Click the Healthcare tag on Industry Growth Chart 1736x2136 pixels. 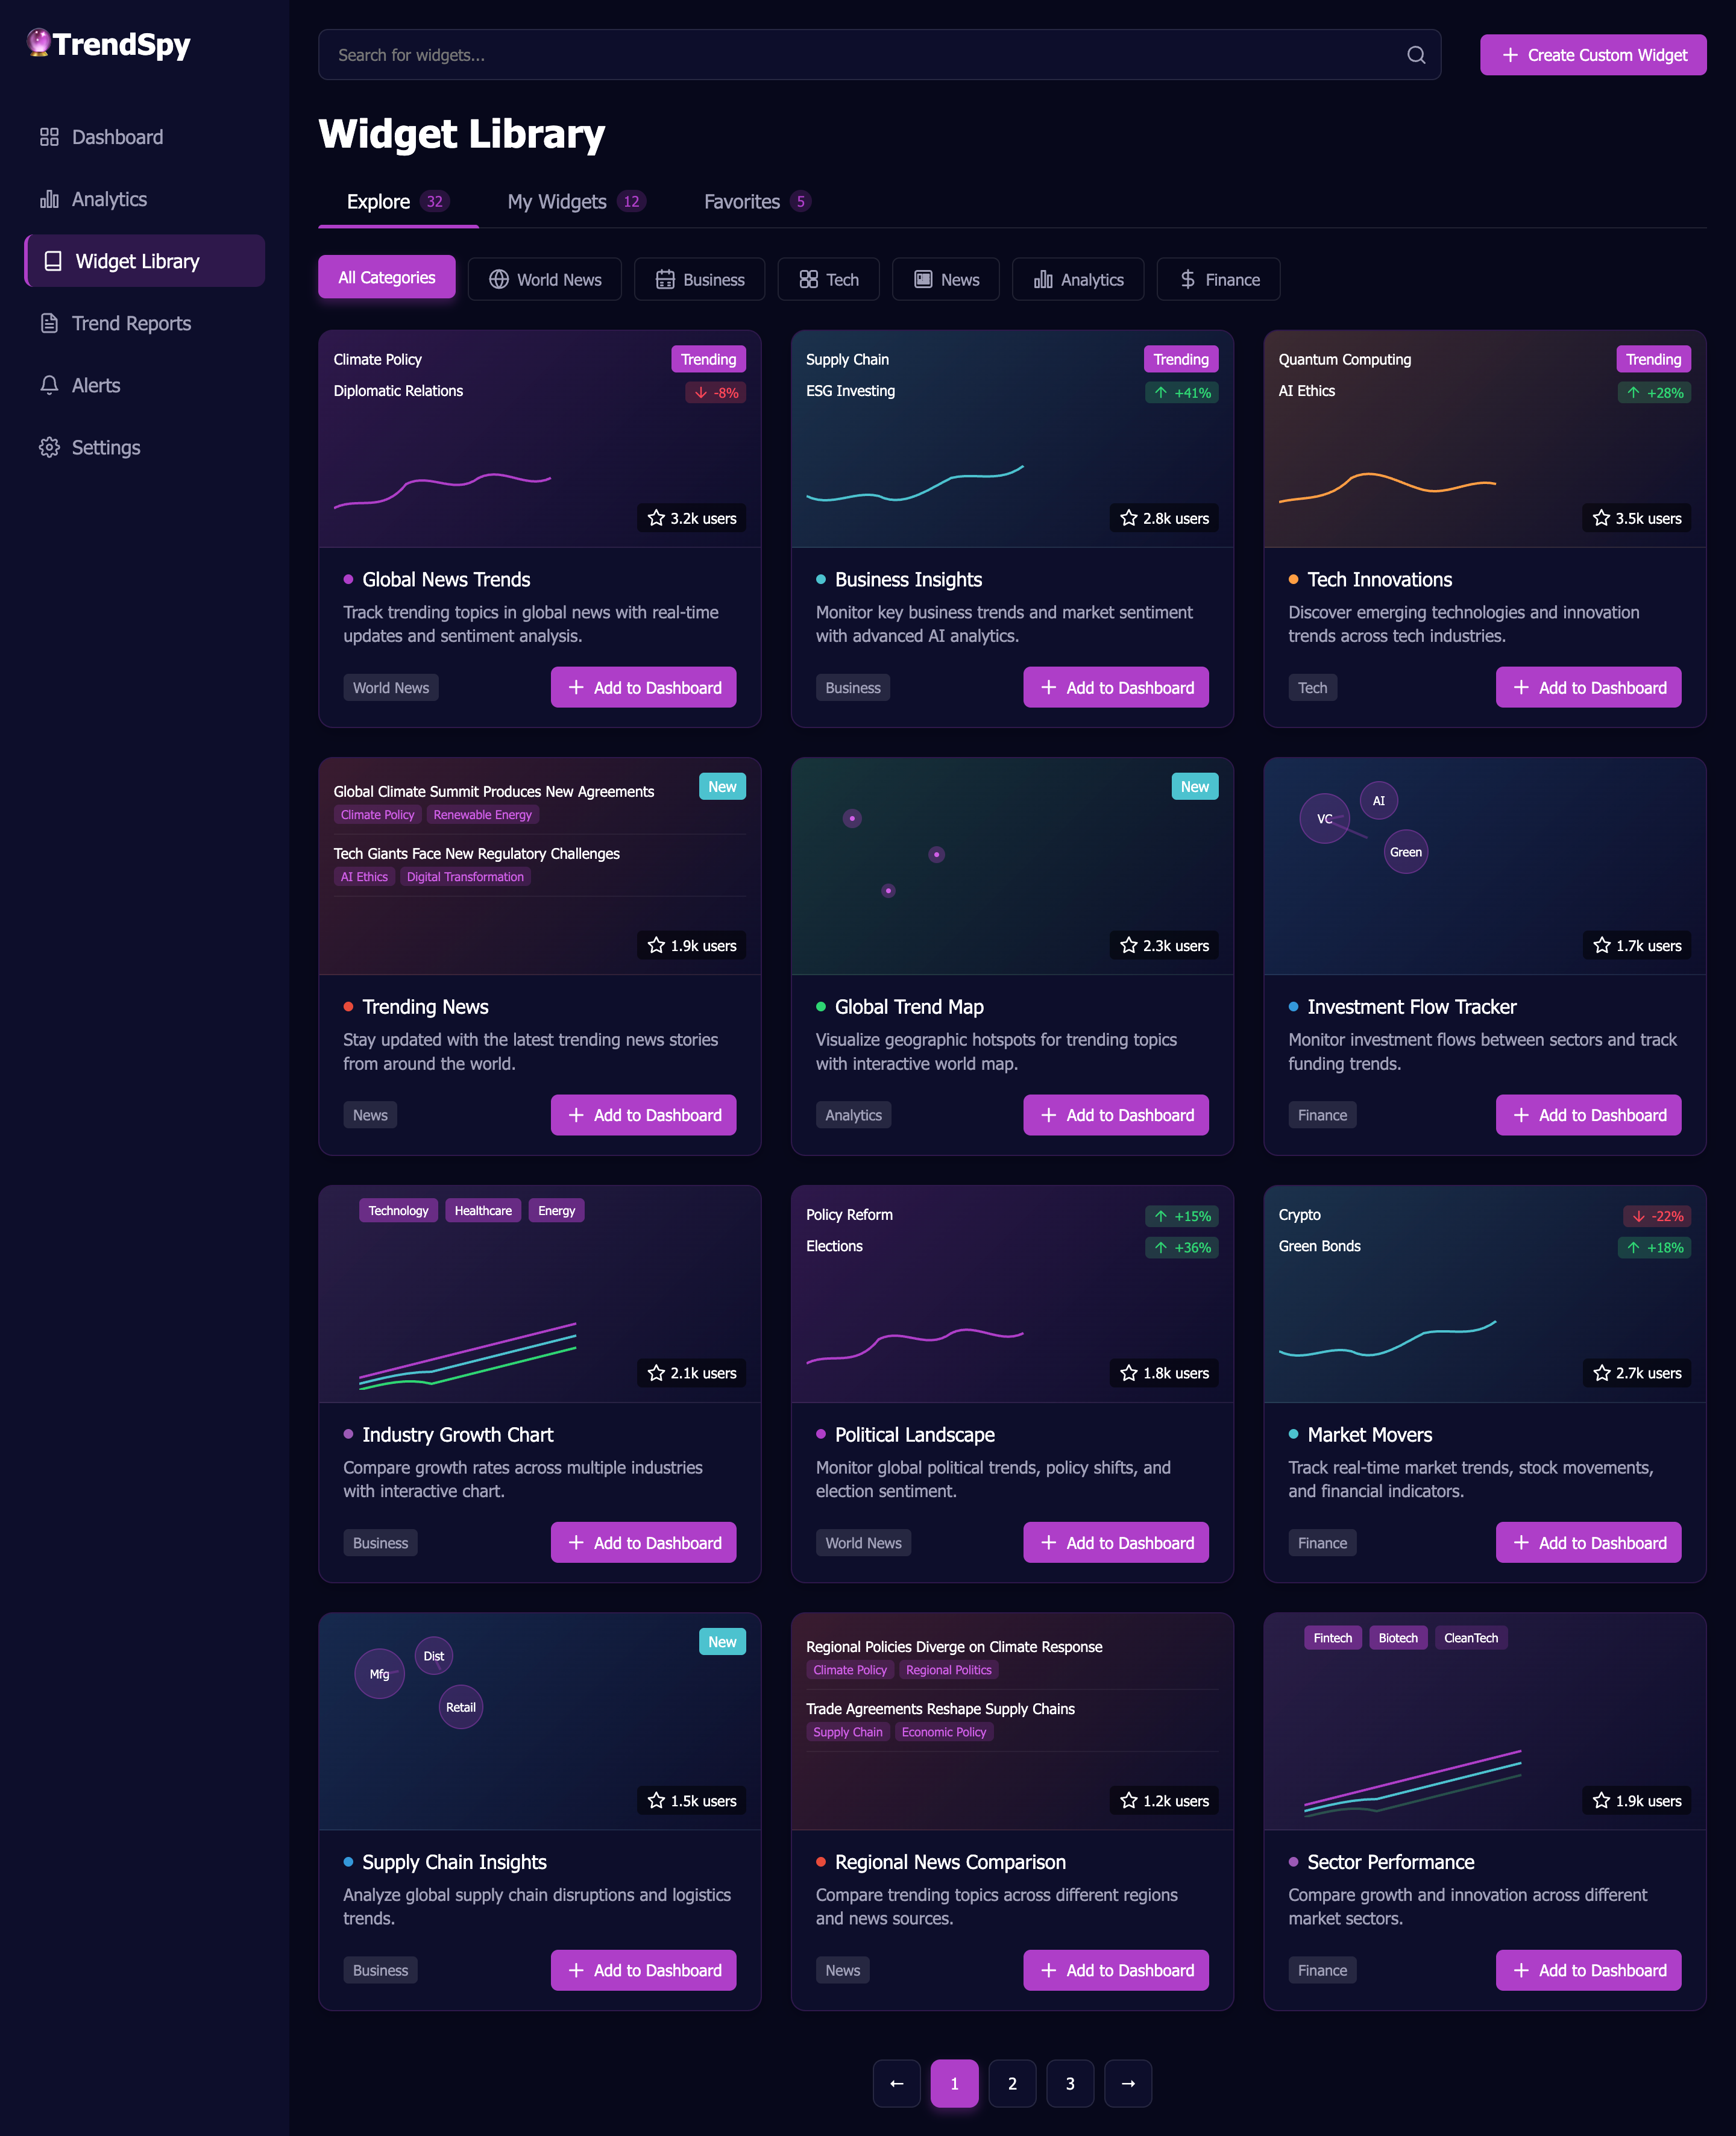click(483, 1210)
